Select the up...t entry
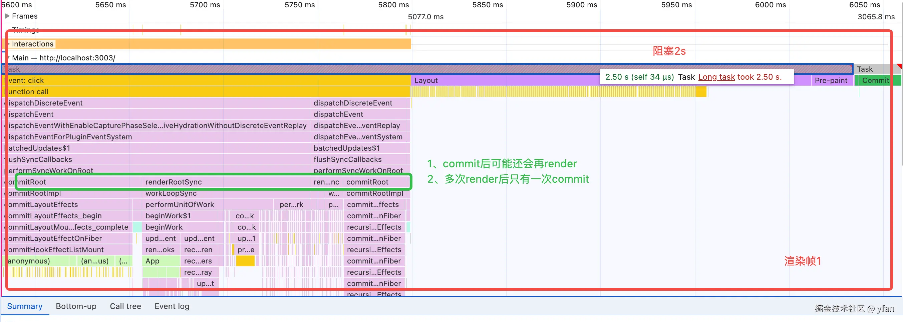This screenshot has height=322, width=903. pyautogui.click(x=206, y=283)
